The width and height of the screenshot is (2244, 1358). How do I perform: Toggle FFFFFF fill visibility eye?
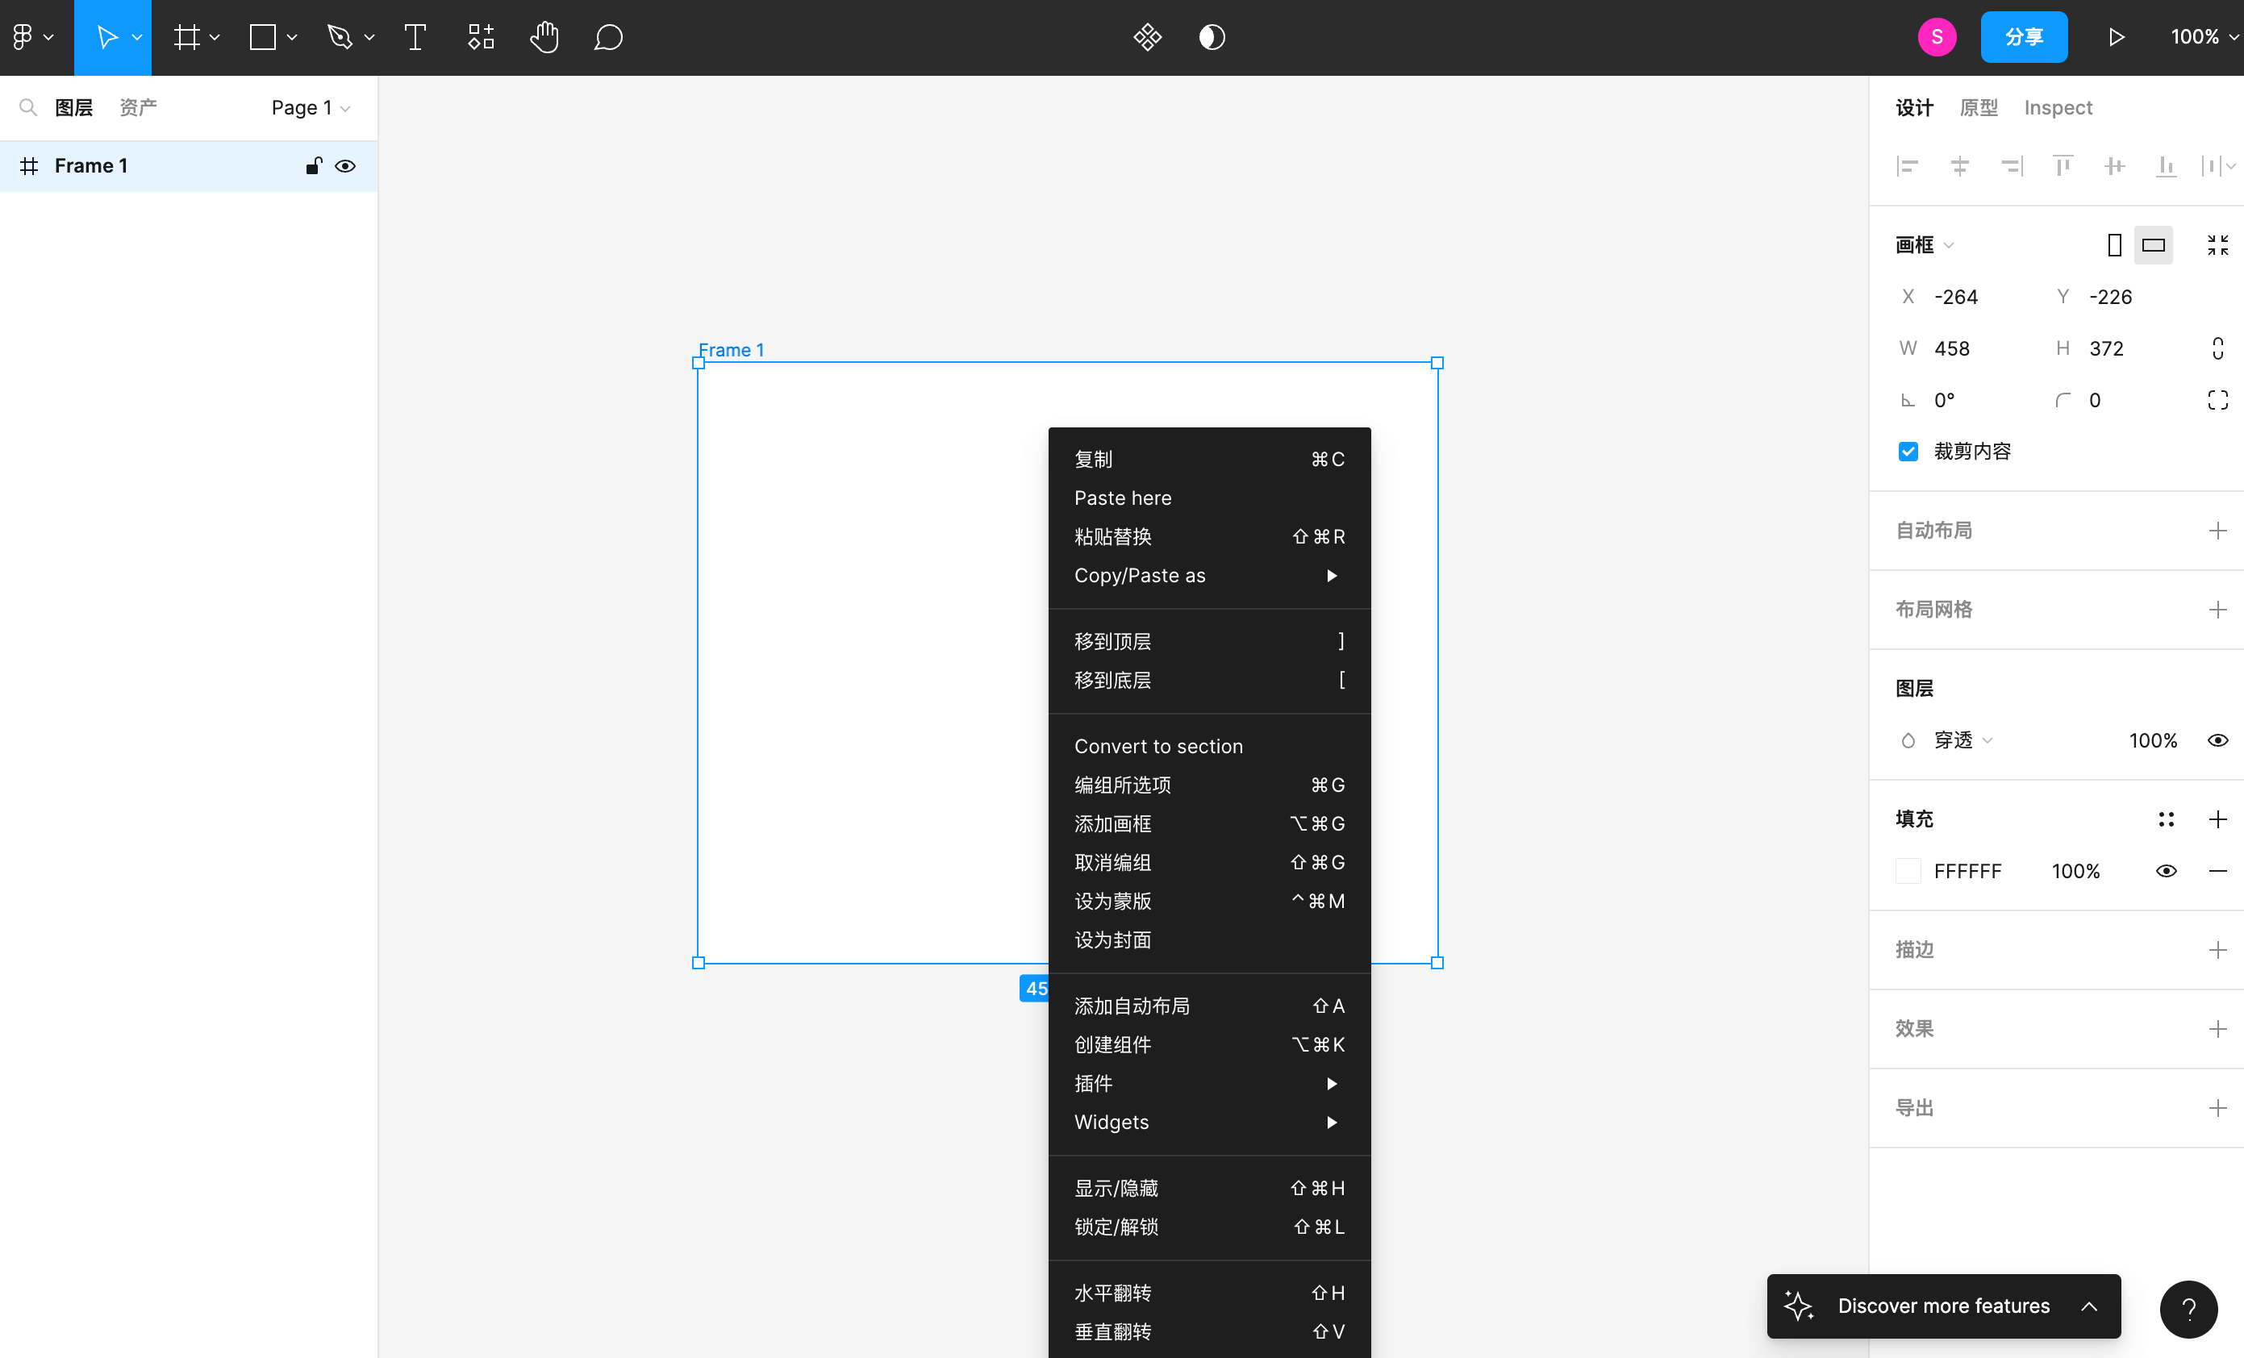[x=2166, y=871]
